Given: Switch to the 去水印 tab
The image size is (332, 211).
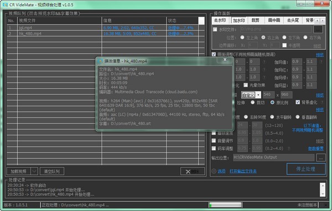Looking at the screenshot, I should pyautogui.click(x=220, y=20).
